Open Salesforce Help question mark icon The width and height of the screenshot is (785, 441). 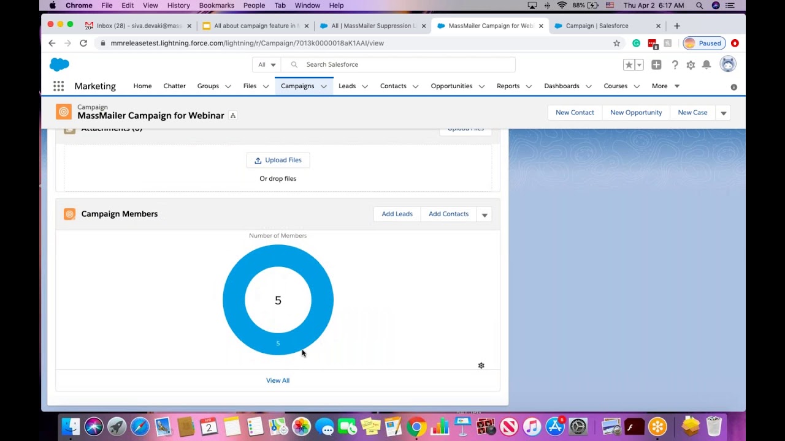coord(675,64)
